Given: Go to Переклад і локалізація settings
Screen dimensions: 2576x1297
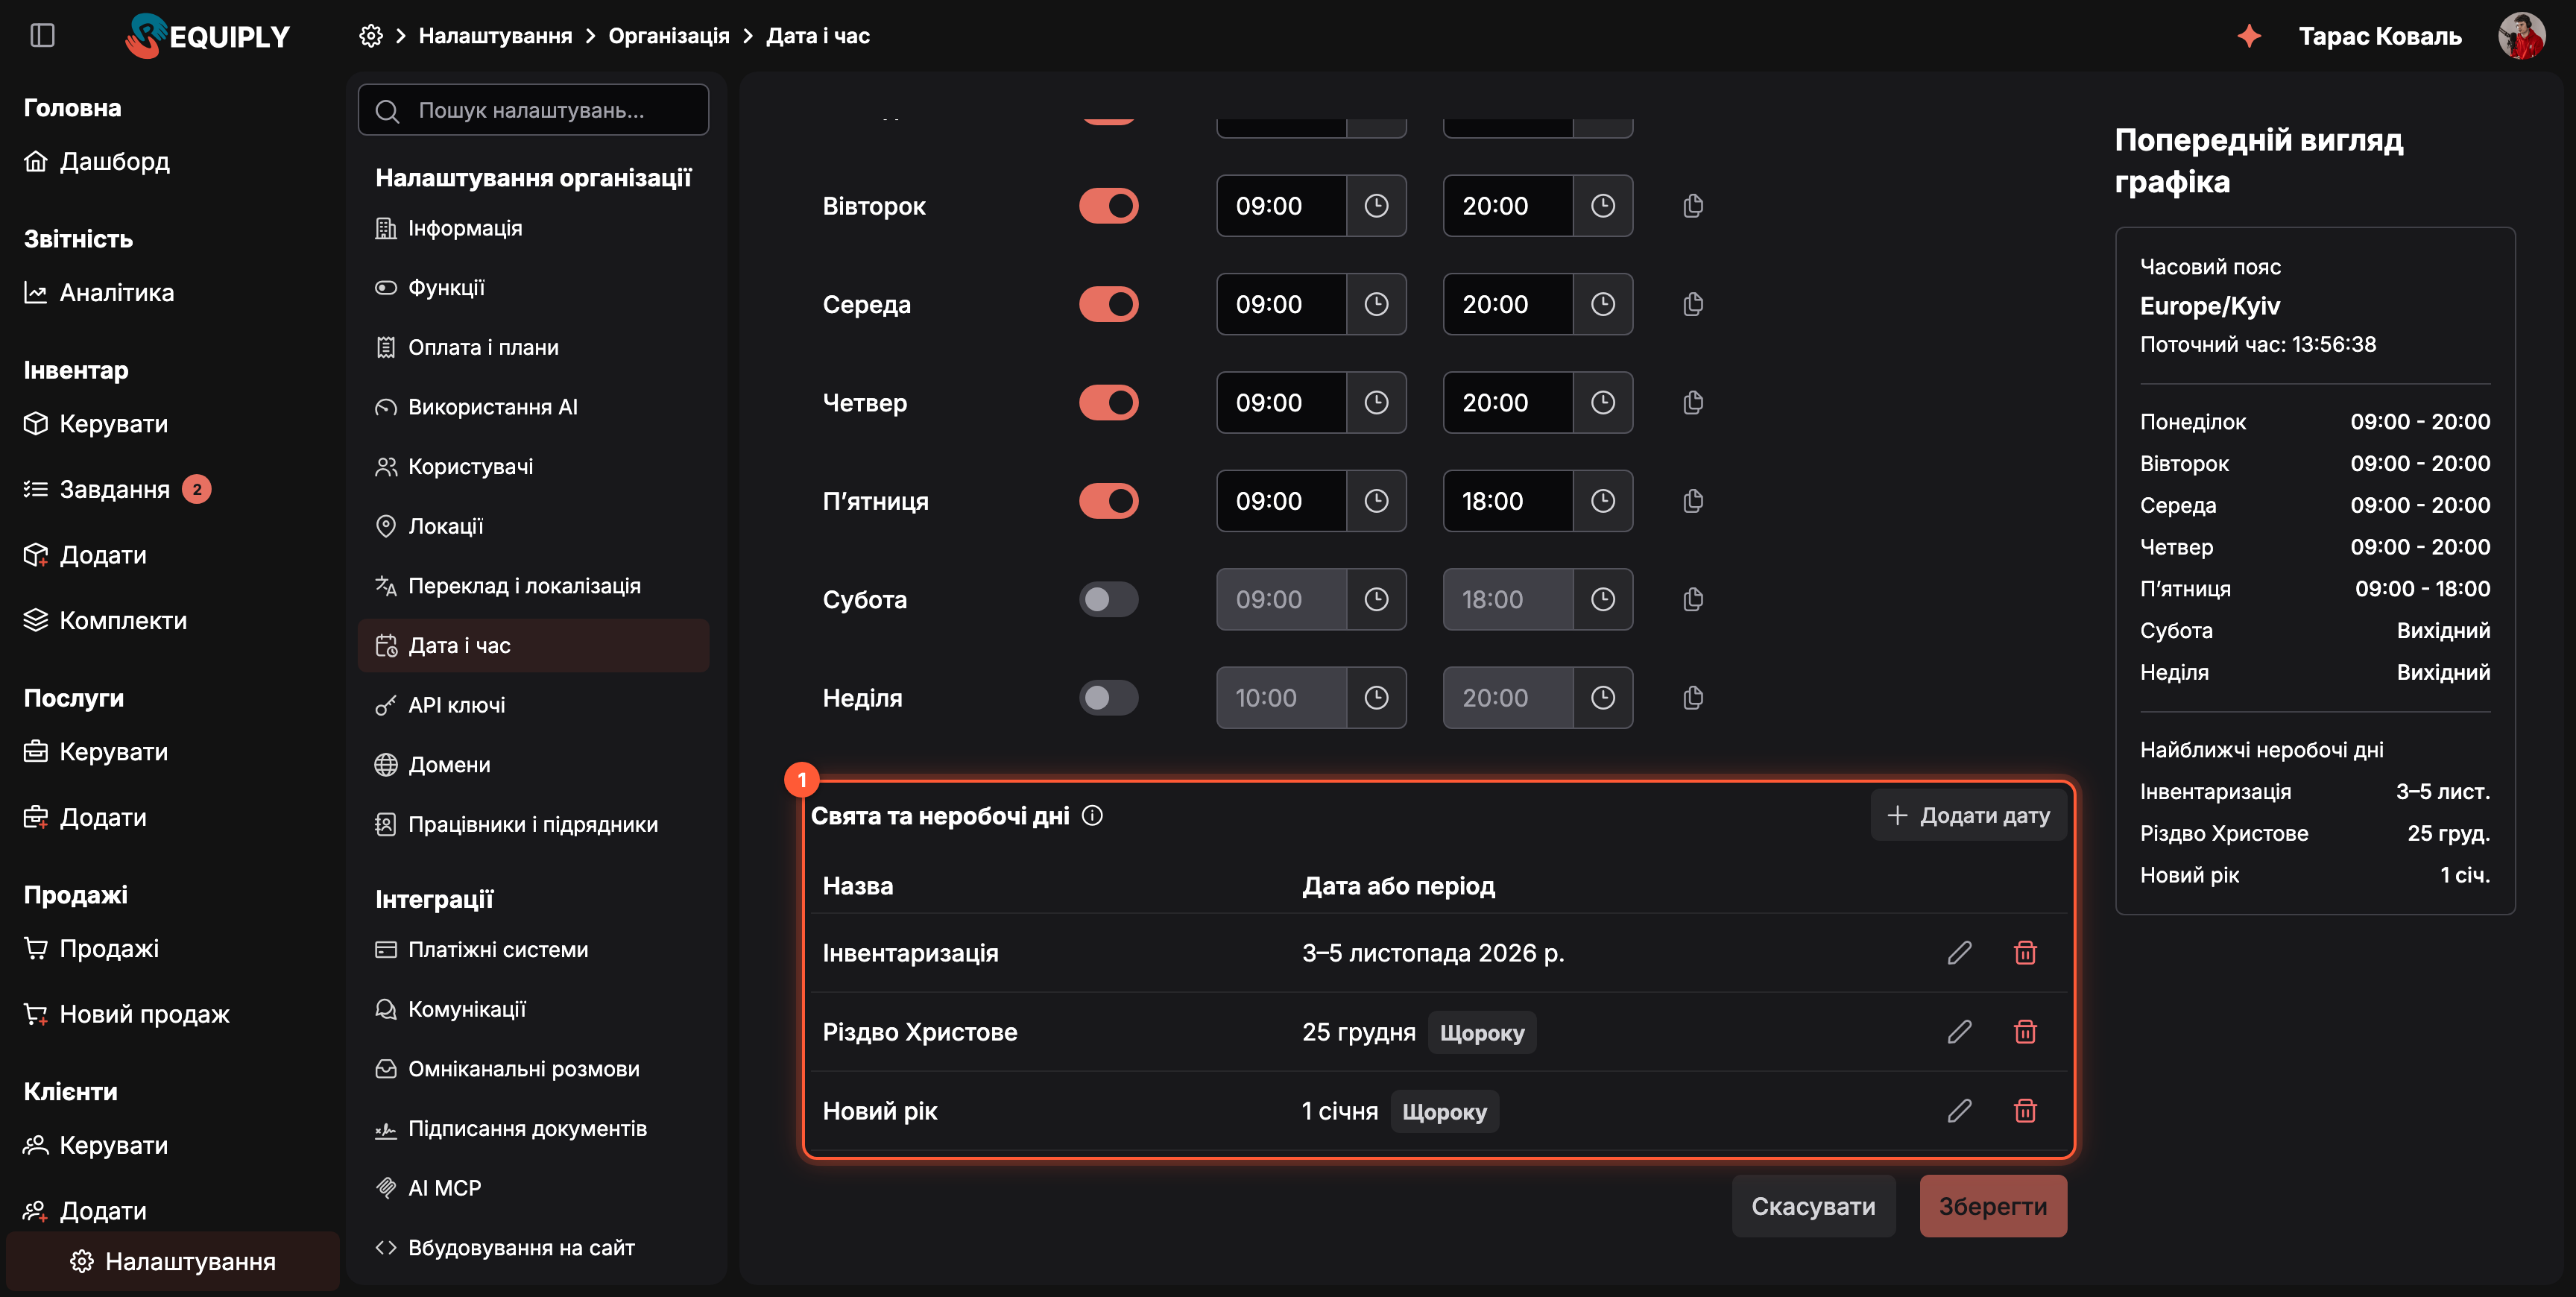Looking at the screenshot, I should point(533,586).
